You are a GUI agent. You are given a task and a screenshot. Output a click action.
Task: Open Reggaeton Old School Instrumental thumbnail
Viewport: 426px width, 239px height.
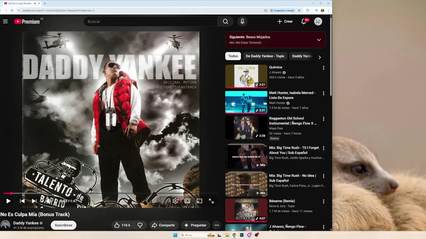click(246, 127)
